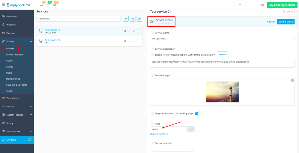Click the Save & Close button
Image resolution: width=299 pixels, height=153 pixels.
286,22
